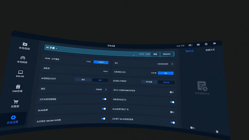The width and height of the screenshot is (249, 140).
Task: Choose 基础 for 4X视频显示技术
Action: point(83,79)
